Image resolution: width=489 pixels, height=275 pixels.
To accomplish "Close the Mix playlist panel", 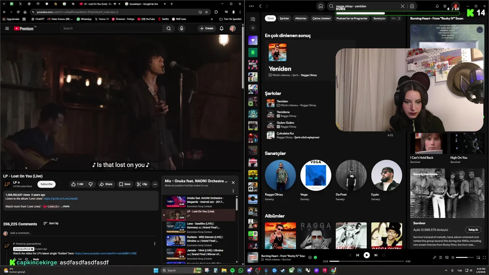I will click(x=233, y=182).
